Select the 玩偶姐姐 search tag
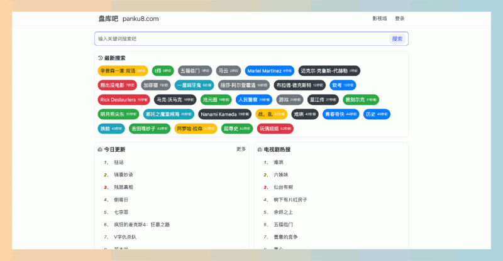 [x=275, y=129]
